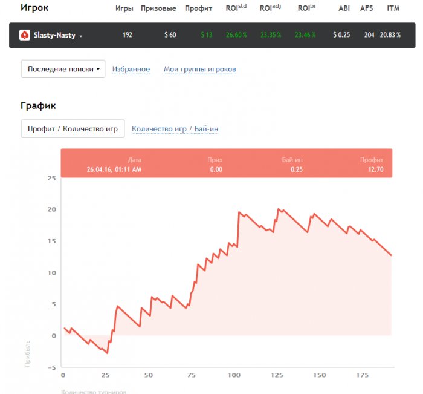Select the Профит / Количество игр tab
This screenshot has width=423, height=394.
coord(73,129)
